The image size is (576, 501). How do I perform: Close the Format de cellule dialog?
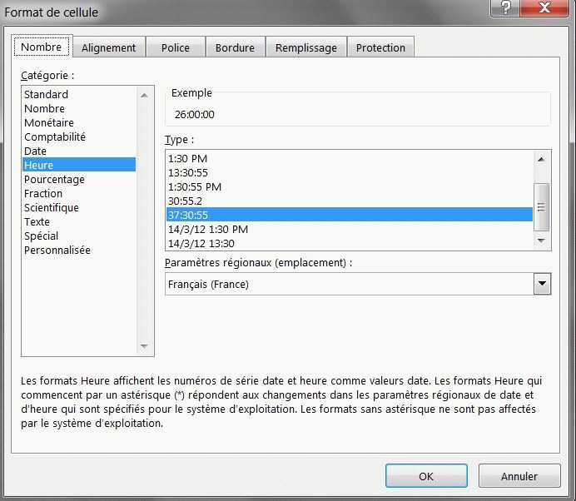click(x=544, y=7)
